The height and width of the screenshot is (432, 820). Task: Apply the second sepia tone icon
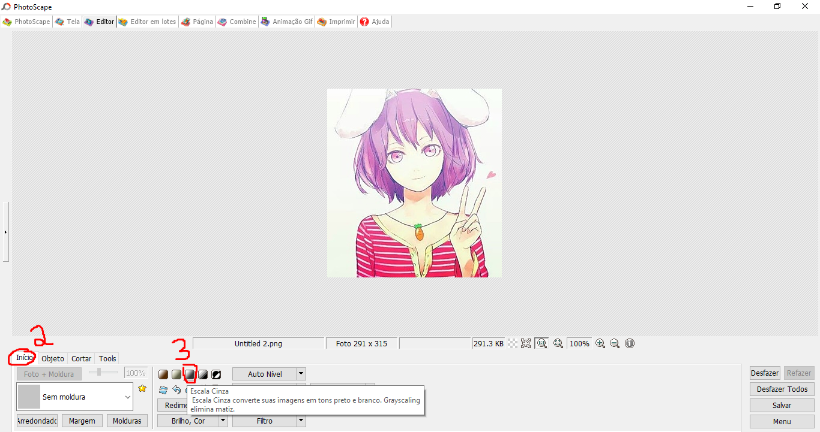coord(176,374)
